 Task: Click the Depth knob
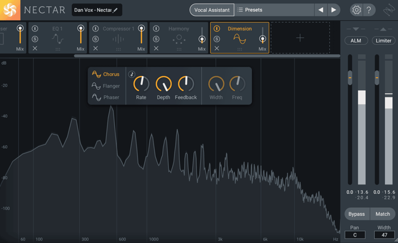point(164,84)
